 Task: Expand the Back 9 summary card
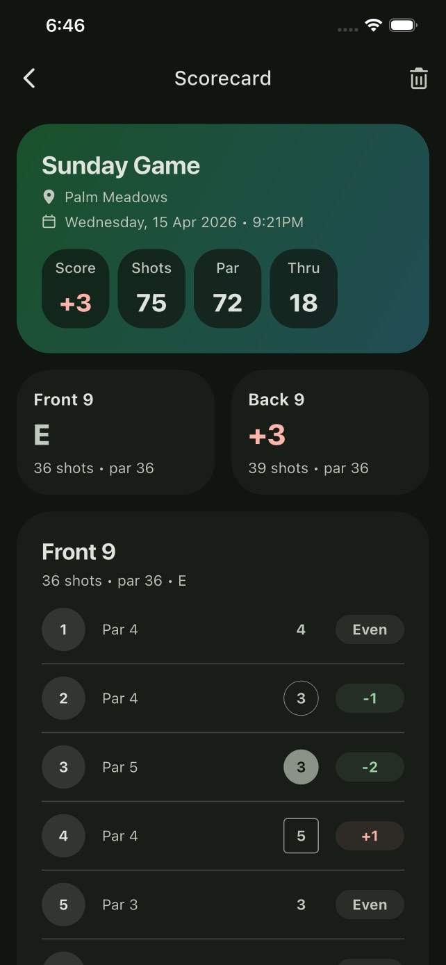[330, 432]
